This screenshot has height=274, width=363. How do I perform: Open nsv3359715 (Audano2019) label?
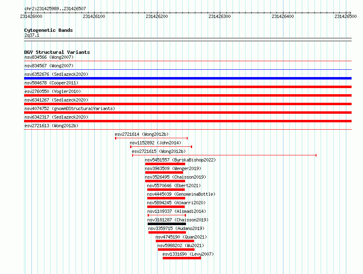176,228
